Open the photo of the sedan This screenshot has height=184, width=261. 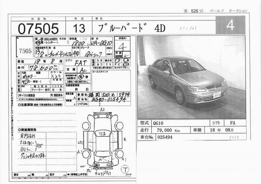[x=191, y=77]
